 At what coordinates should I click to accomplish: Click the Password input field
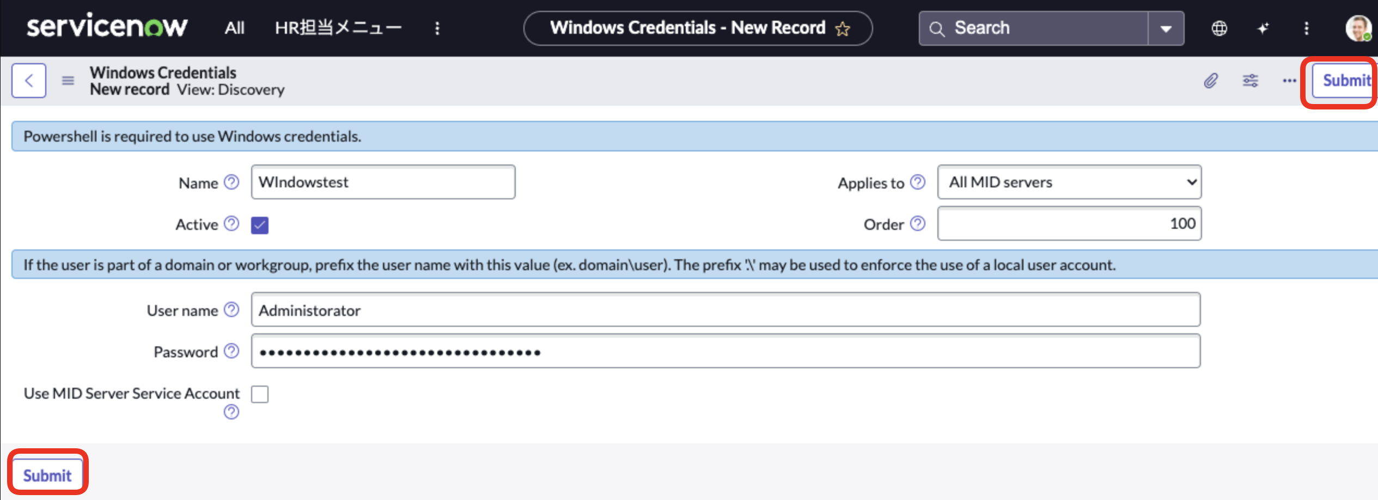tap(725, 351)
